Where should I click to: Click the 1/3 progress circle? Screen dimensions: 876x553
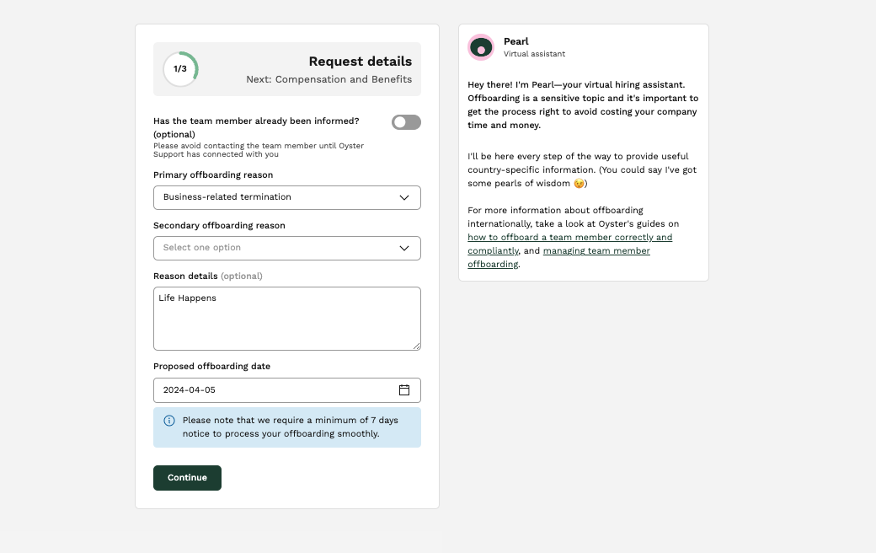coord(180,69)
